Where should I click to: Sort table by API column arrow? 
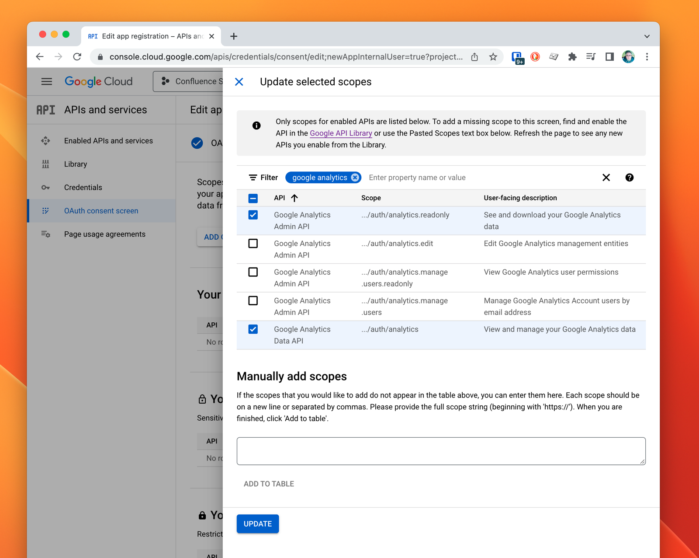[x=294, y=198]
